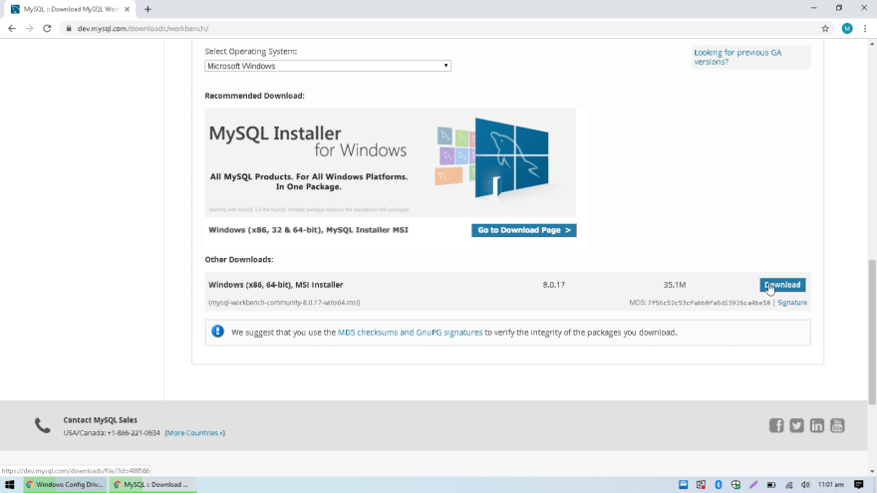
Task: Click the phone icon by Contact MySQL Sales
Action: (x=43, y=426)
